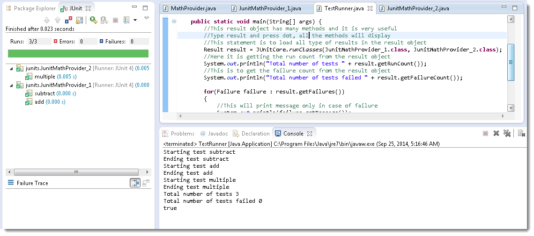
Task: Click the subtract test pass icon
Action: [x=29, y=93]
